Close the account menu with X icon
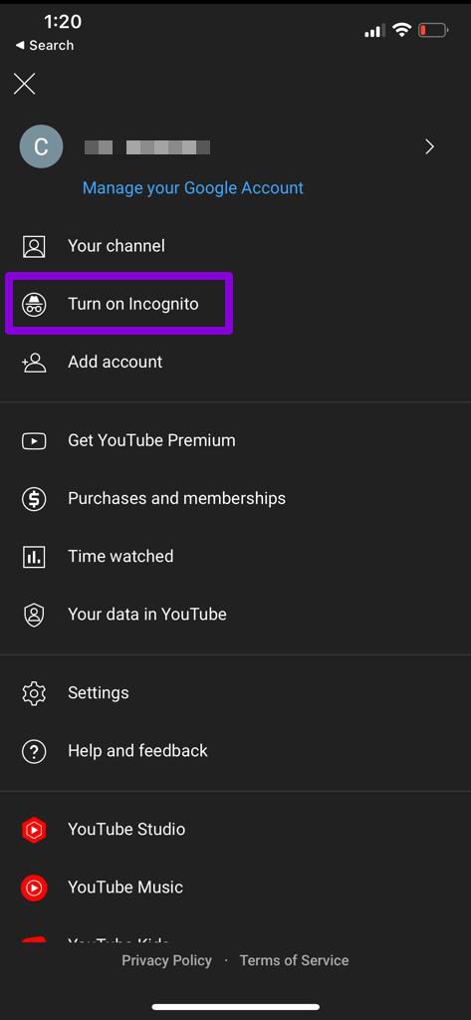The width and height of the screenshot is (471, 1020). tap(25, 84)
